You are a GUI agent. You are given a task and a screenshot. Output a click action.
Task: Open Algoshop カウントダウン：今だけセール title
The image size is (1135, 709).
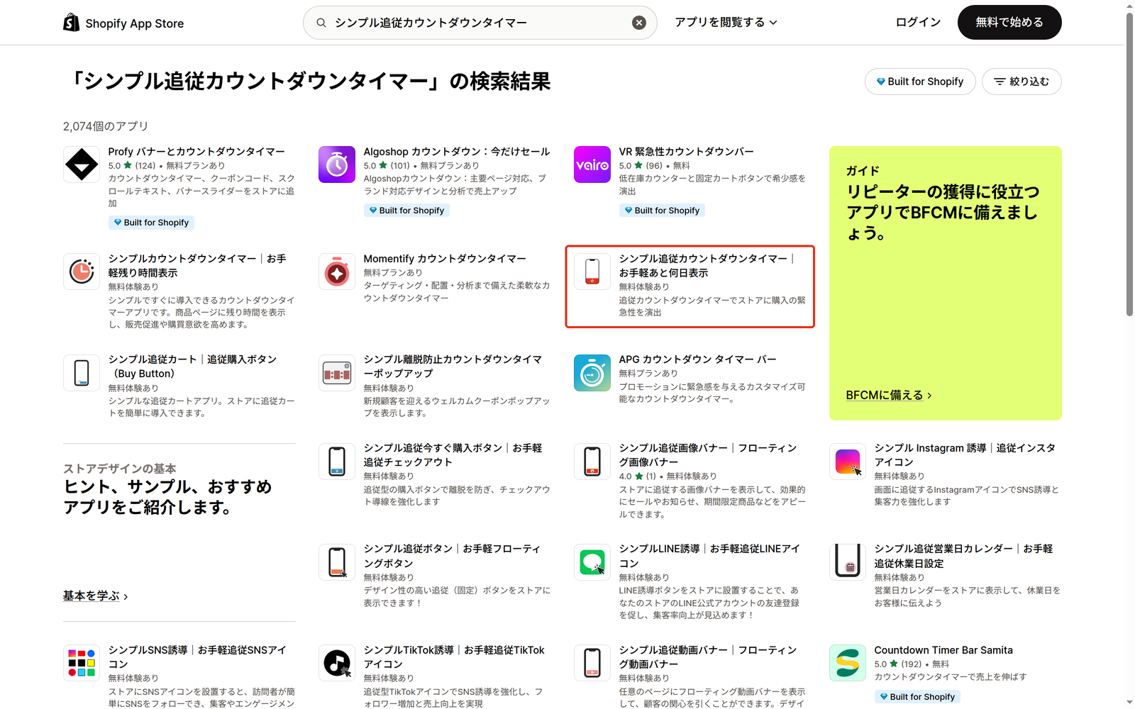pyautogui.click(x=457, y=152)
